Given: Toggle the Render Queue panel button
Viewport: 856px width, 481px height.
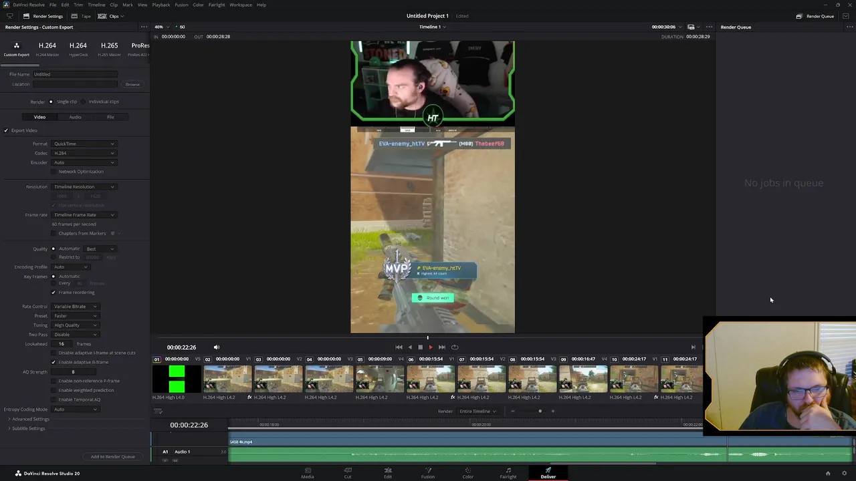Looking at the screenshot, I should coord(815,16).
